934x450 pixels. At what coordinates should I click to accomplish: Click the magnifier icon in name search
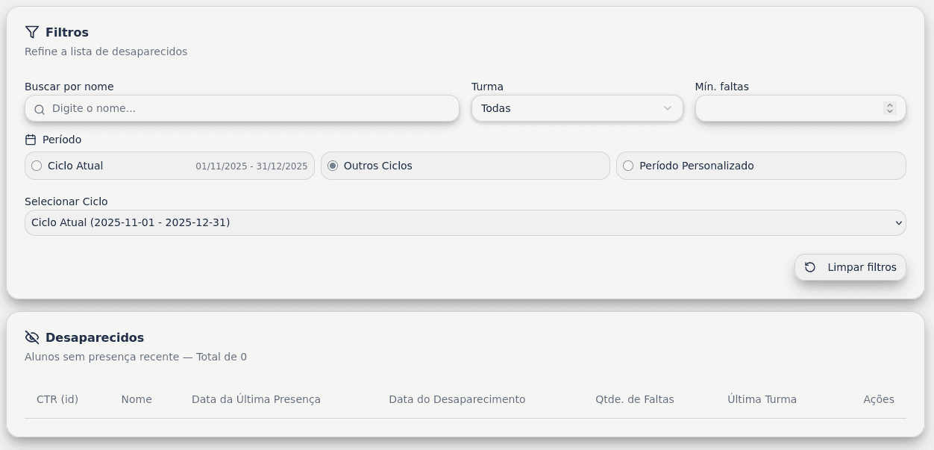point(40,109)
